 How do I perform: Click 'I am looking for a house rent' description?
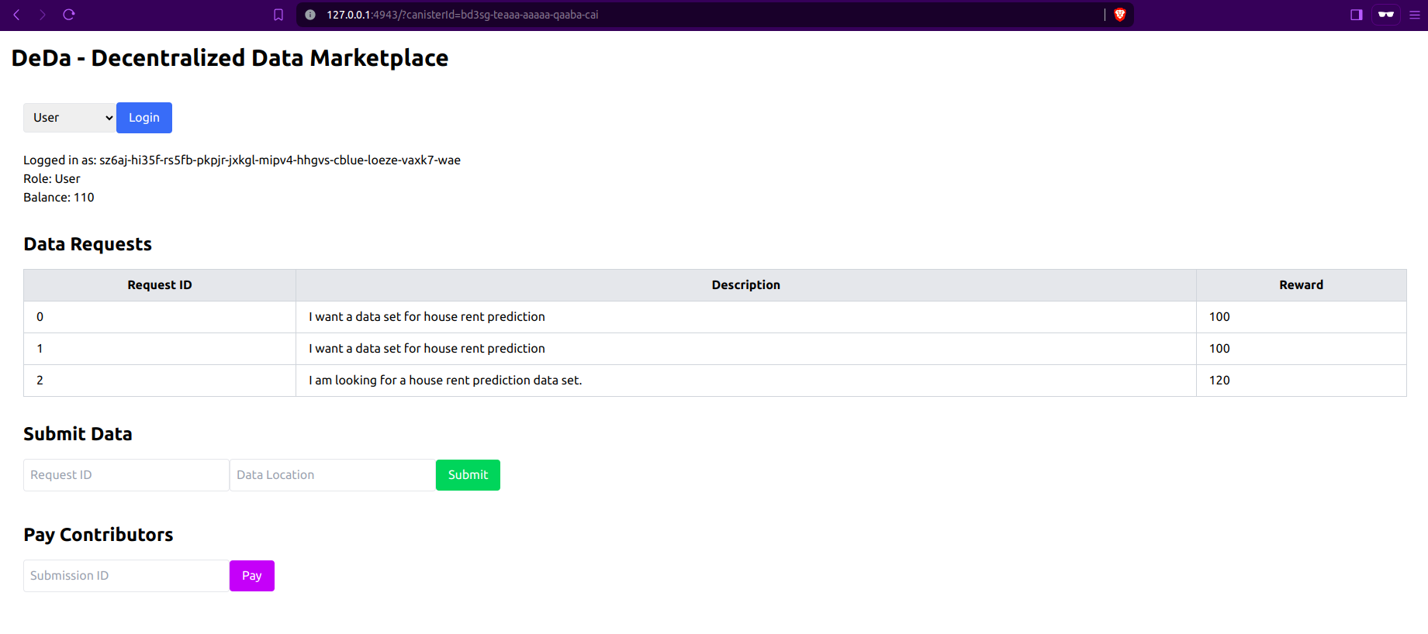tap(746, 381)
